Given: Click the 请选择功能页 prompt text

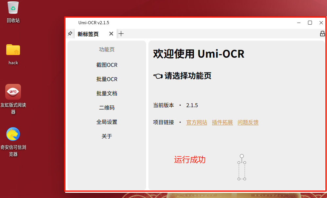Looking at the screenshot, I should pyautogui.click(x=188, y=75).
